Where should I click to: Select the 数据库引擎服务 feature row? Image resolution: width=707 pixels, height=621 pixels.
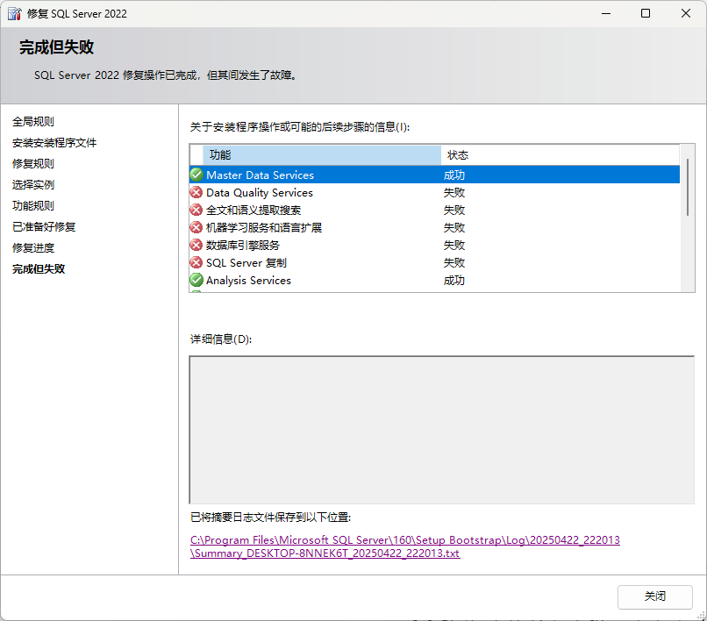pos(435,246)
